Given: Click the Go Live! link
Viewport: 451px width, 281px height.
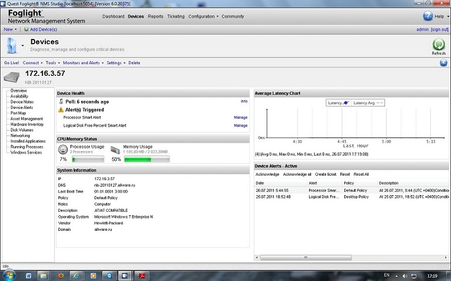Looking at the screenshot, I should [x=12, y=62].
